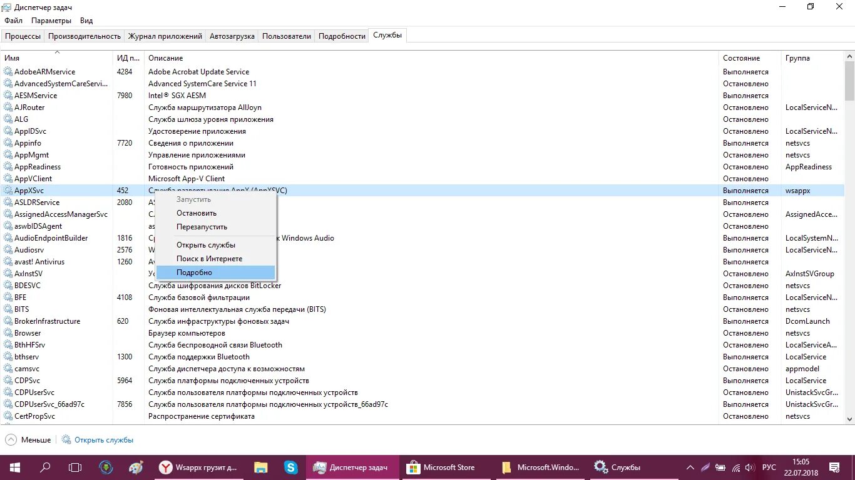Sort by the Описание column header
This screenshot has width=855, height=480.
click(431, 58)
